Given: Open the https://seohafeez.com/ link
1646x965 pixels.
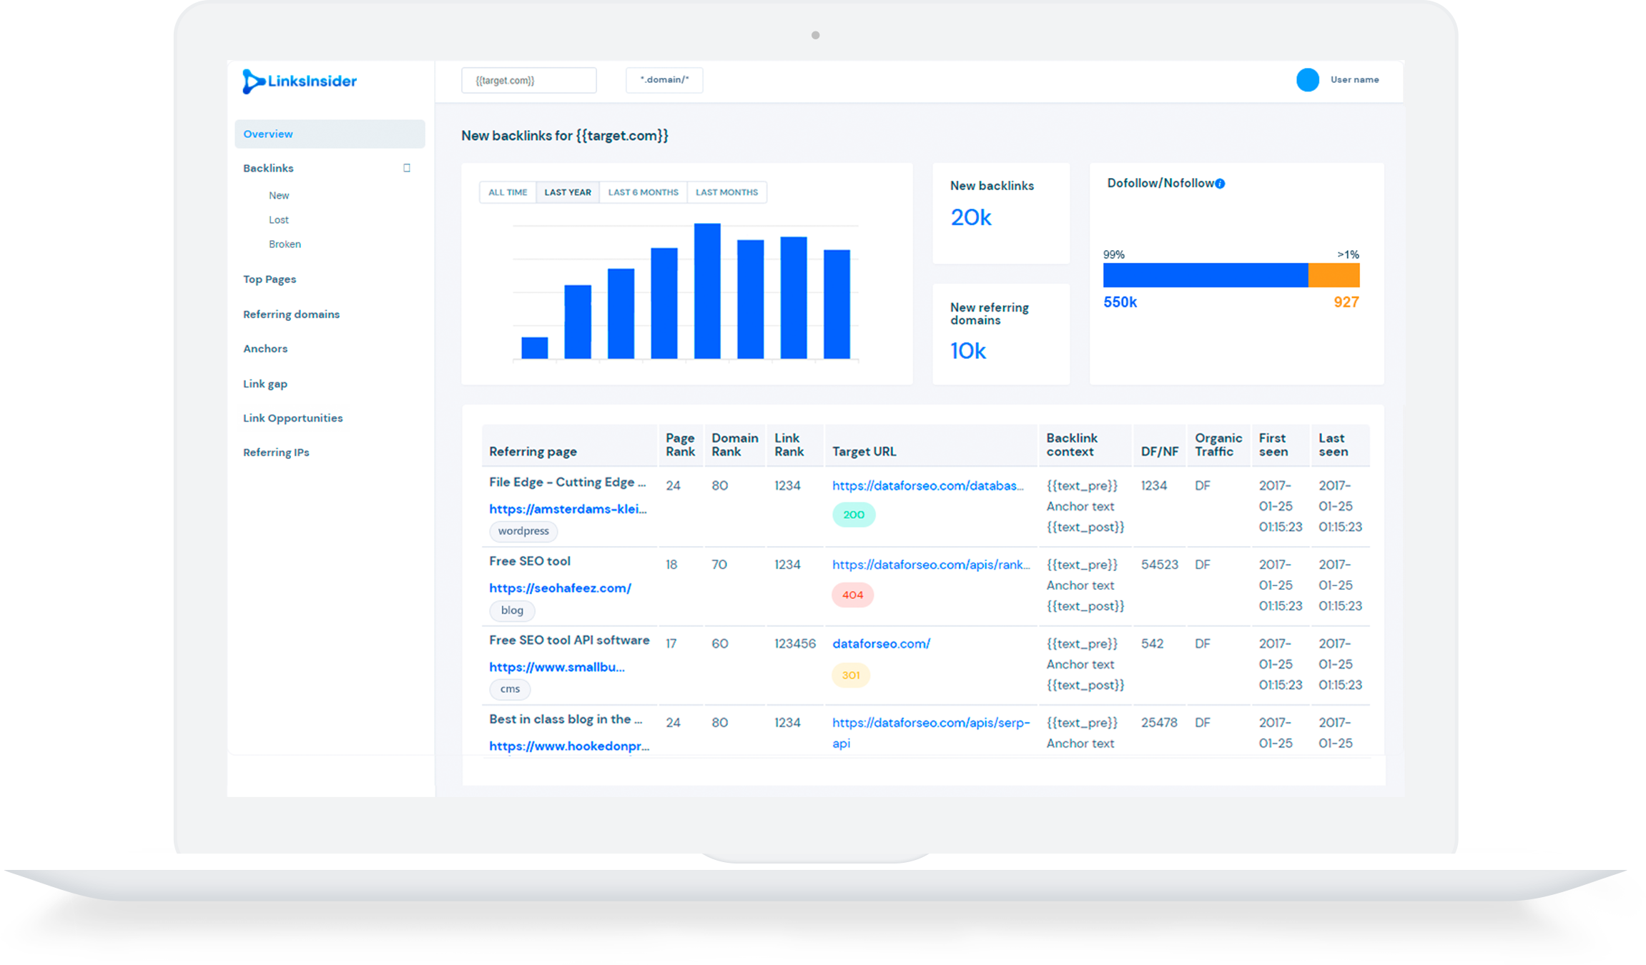Looking at the screenshot, I should (x=560, y=588).
